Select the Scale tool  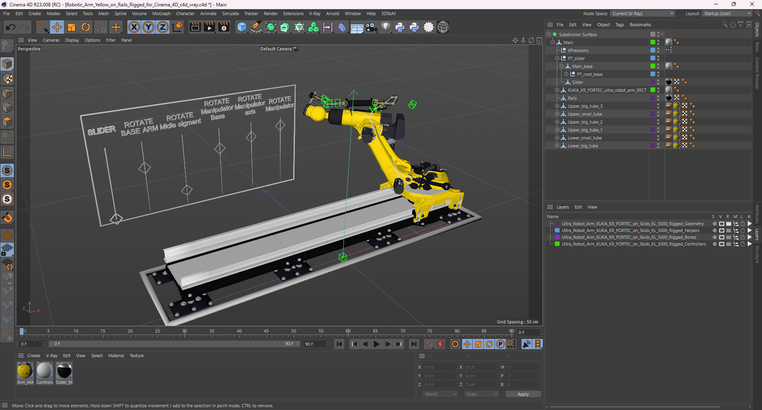click(71, 27)
